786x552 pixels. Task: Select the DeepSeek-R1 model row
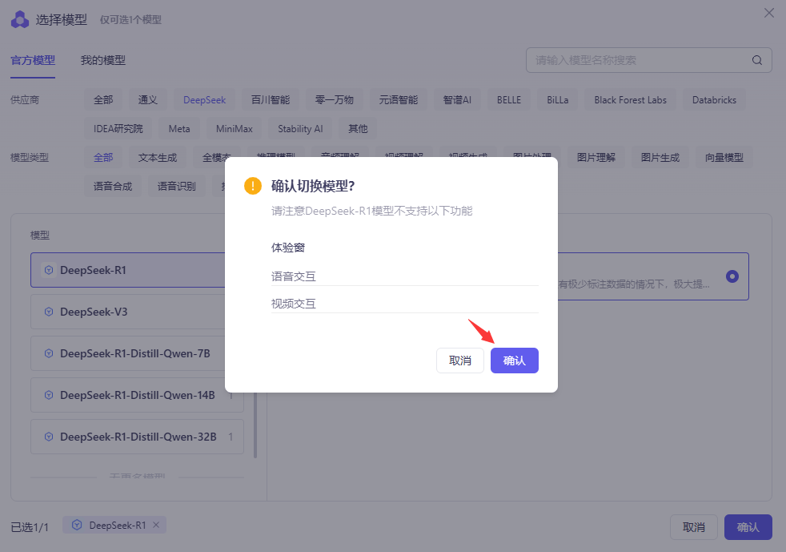tap(128, 270)
